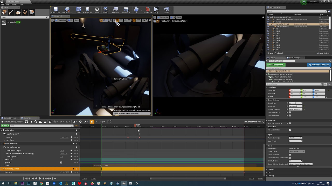Viewport: 332px width, 186px height.
Task: Open the View Options dropdown in outliner
Action: pyautogui.click(x=324, y=53)
